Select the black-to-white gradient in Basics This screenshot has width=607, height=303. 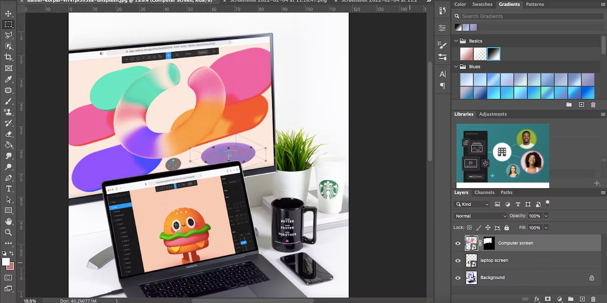[x=493, y=54]
